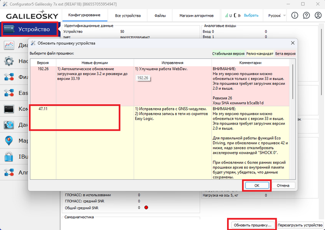This screenshot has height=230, width=325.
Task: Open the Алг… algorithms icon in the sidebar
Action: [x=9, y=172]
